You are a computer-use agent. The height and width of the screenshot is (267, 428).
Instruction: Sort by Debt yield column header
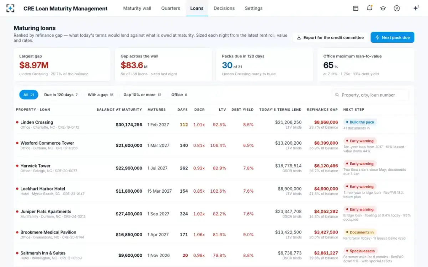coord(243,110)
